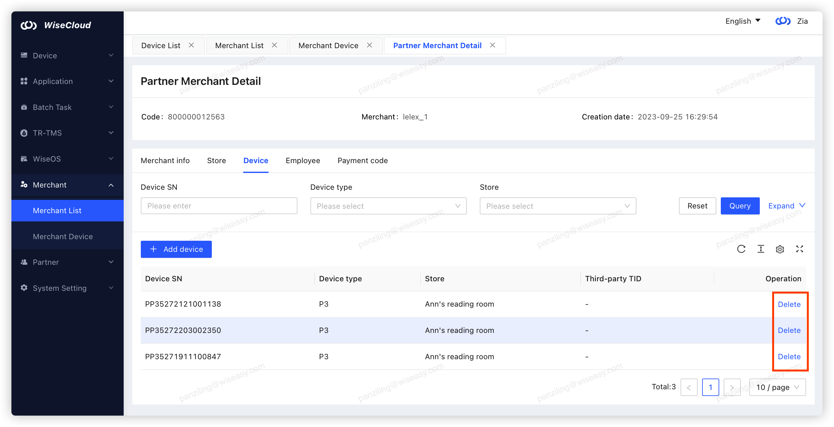Click the Add device button
The height and width of the screenshot is (427, 834).
point(176,249)
